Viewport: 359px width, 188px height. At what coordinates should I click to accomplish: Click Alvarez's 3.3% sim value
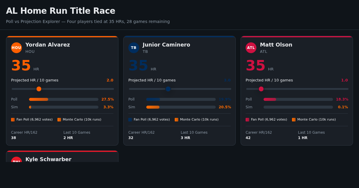(x=108, y=107)
